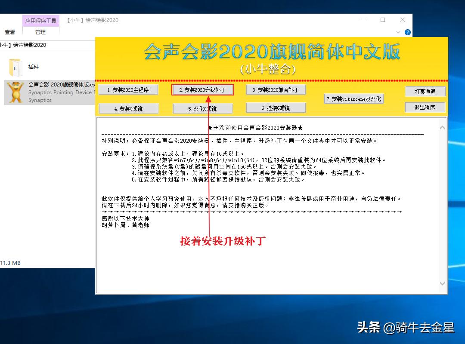Click the scrollbar up arrow in text area
Screen dimensions: 465x344
pyautogui.click(x=443, y=127)
